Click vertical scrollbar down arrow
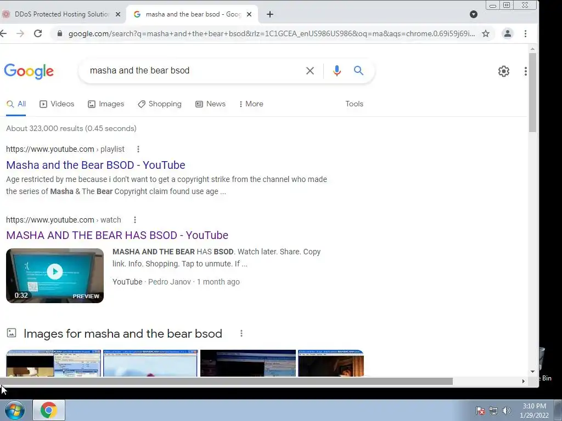This screenshot has width=562, height=421. click(532, 372)
